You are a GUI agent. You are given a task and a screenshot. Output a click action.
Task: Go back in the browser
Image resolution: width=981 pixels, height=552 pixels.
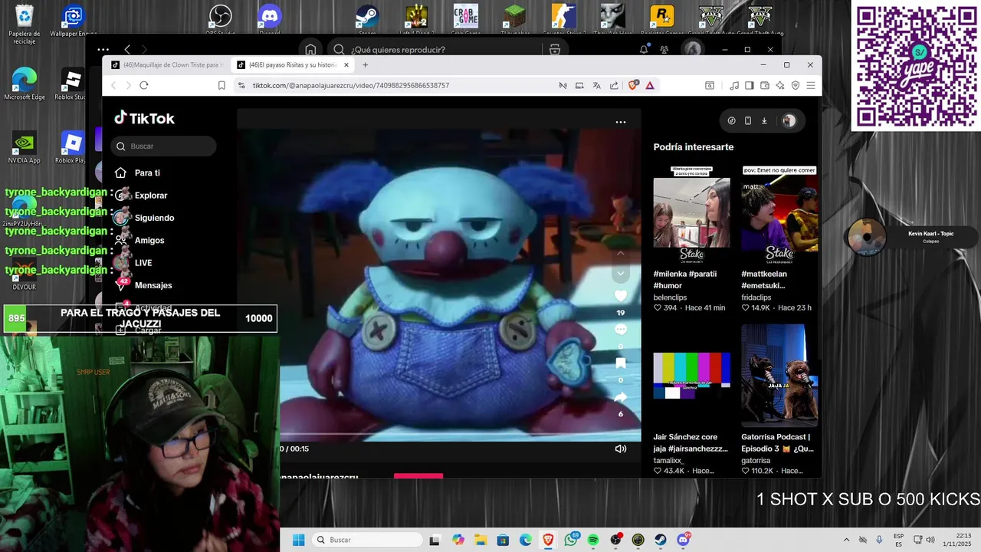[113, 85]
